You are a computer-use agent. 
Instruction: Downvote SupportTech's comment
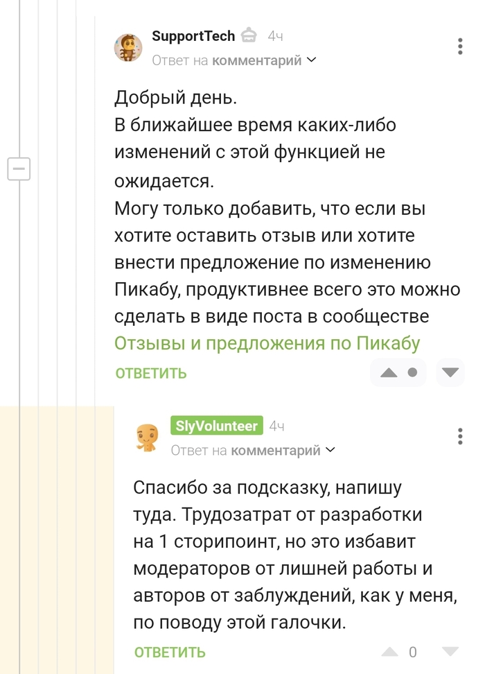(451, 373)
